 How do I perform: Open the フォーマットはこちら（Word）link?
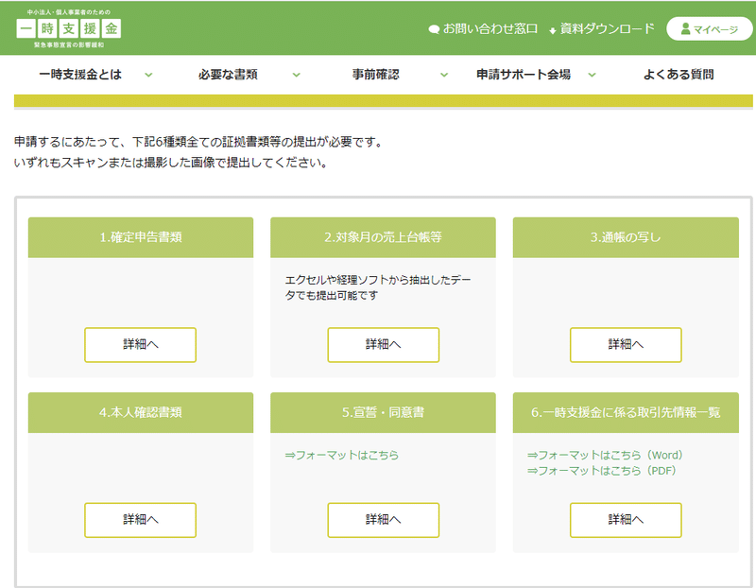605,455
